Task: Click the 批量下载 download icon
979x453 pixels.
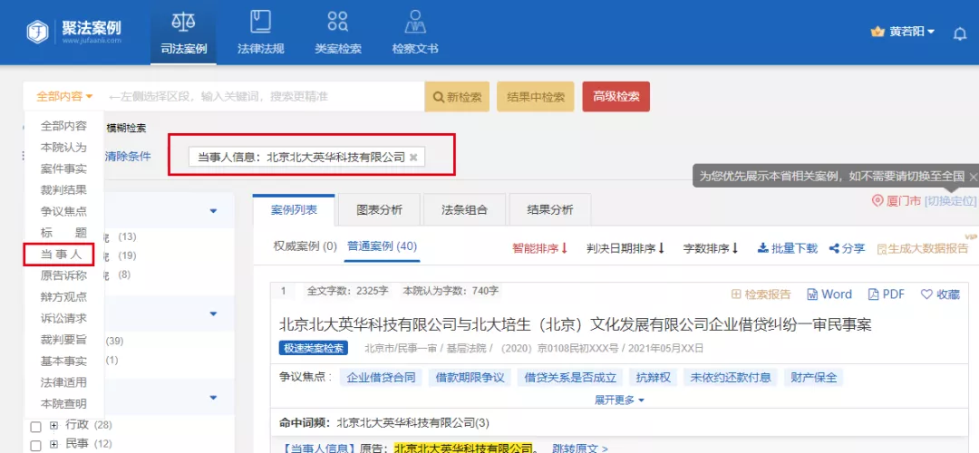Action: [762, 248]
